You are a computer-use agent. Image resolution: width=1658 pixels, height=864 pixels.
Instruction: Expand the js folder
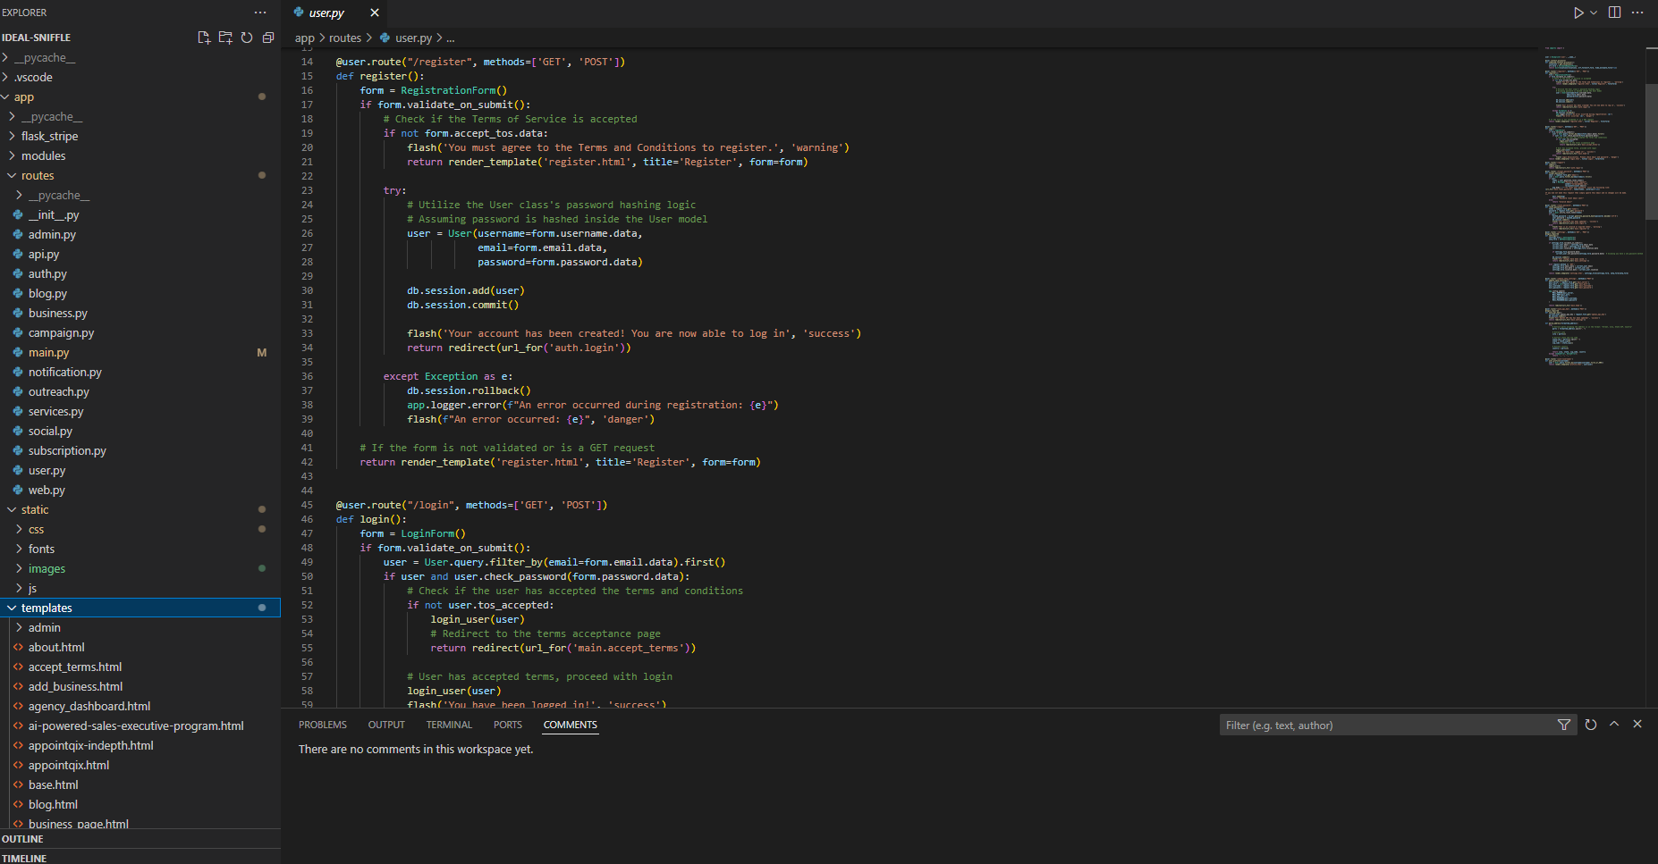click(140, 588)
